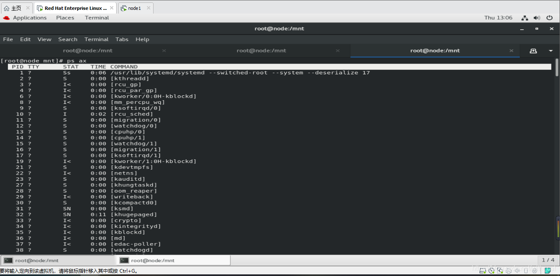The width and height of the screenshot is (560, 276).
Task: Open the Terminal menu in terminal menubar
Action: pyautogui.click(x=96, y=39)
